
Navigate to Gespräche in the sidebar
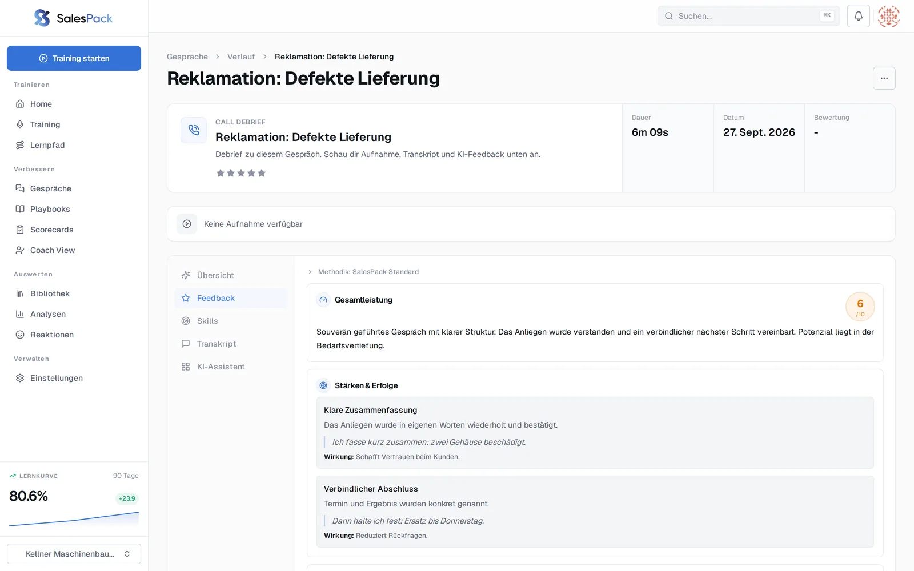click(74, 188)
